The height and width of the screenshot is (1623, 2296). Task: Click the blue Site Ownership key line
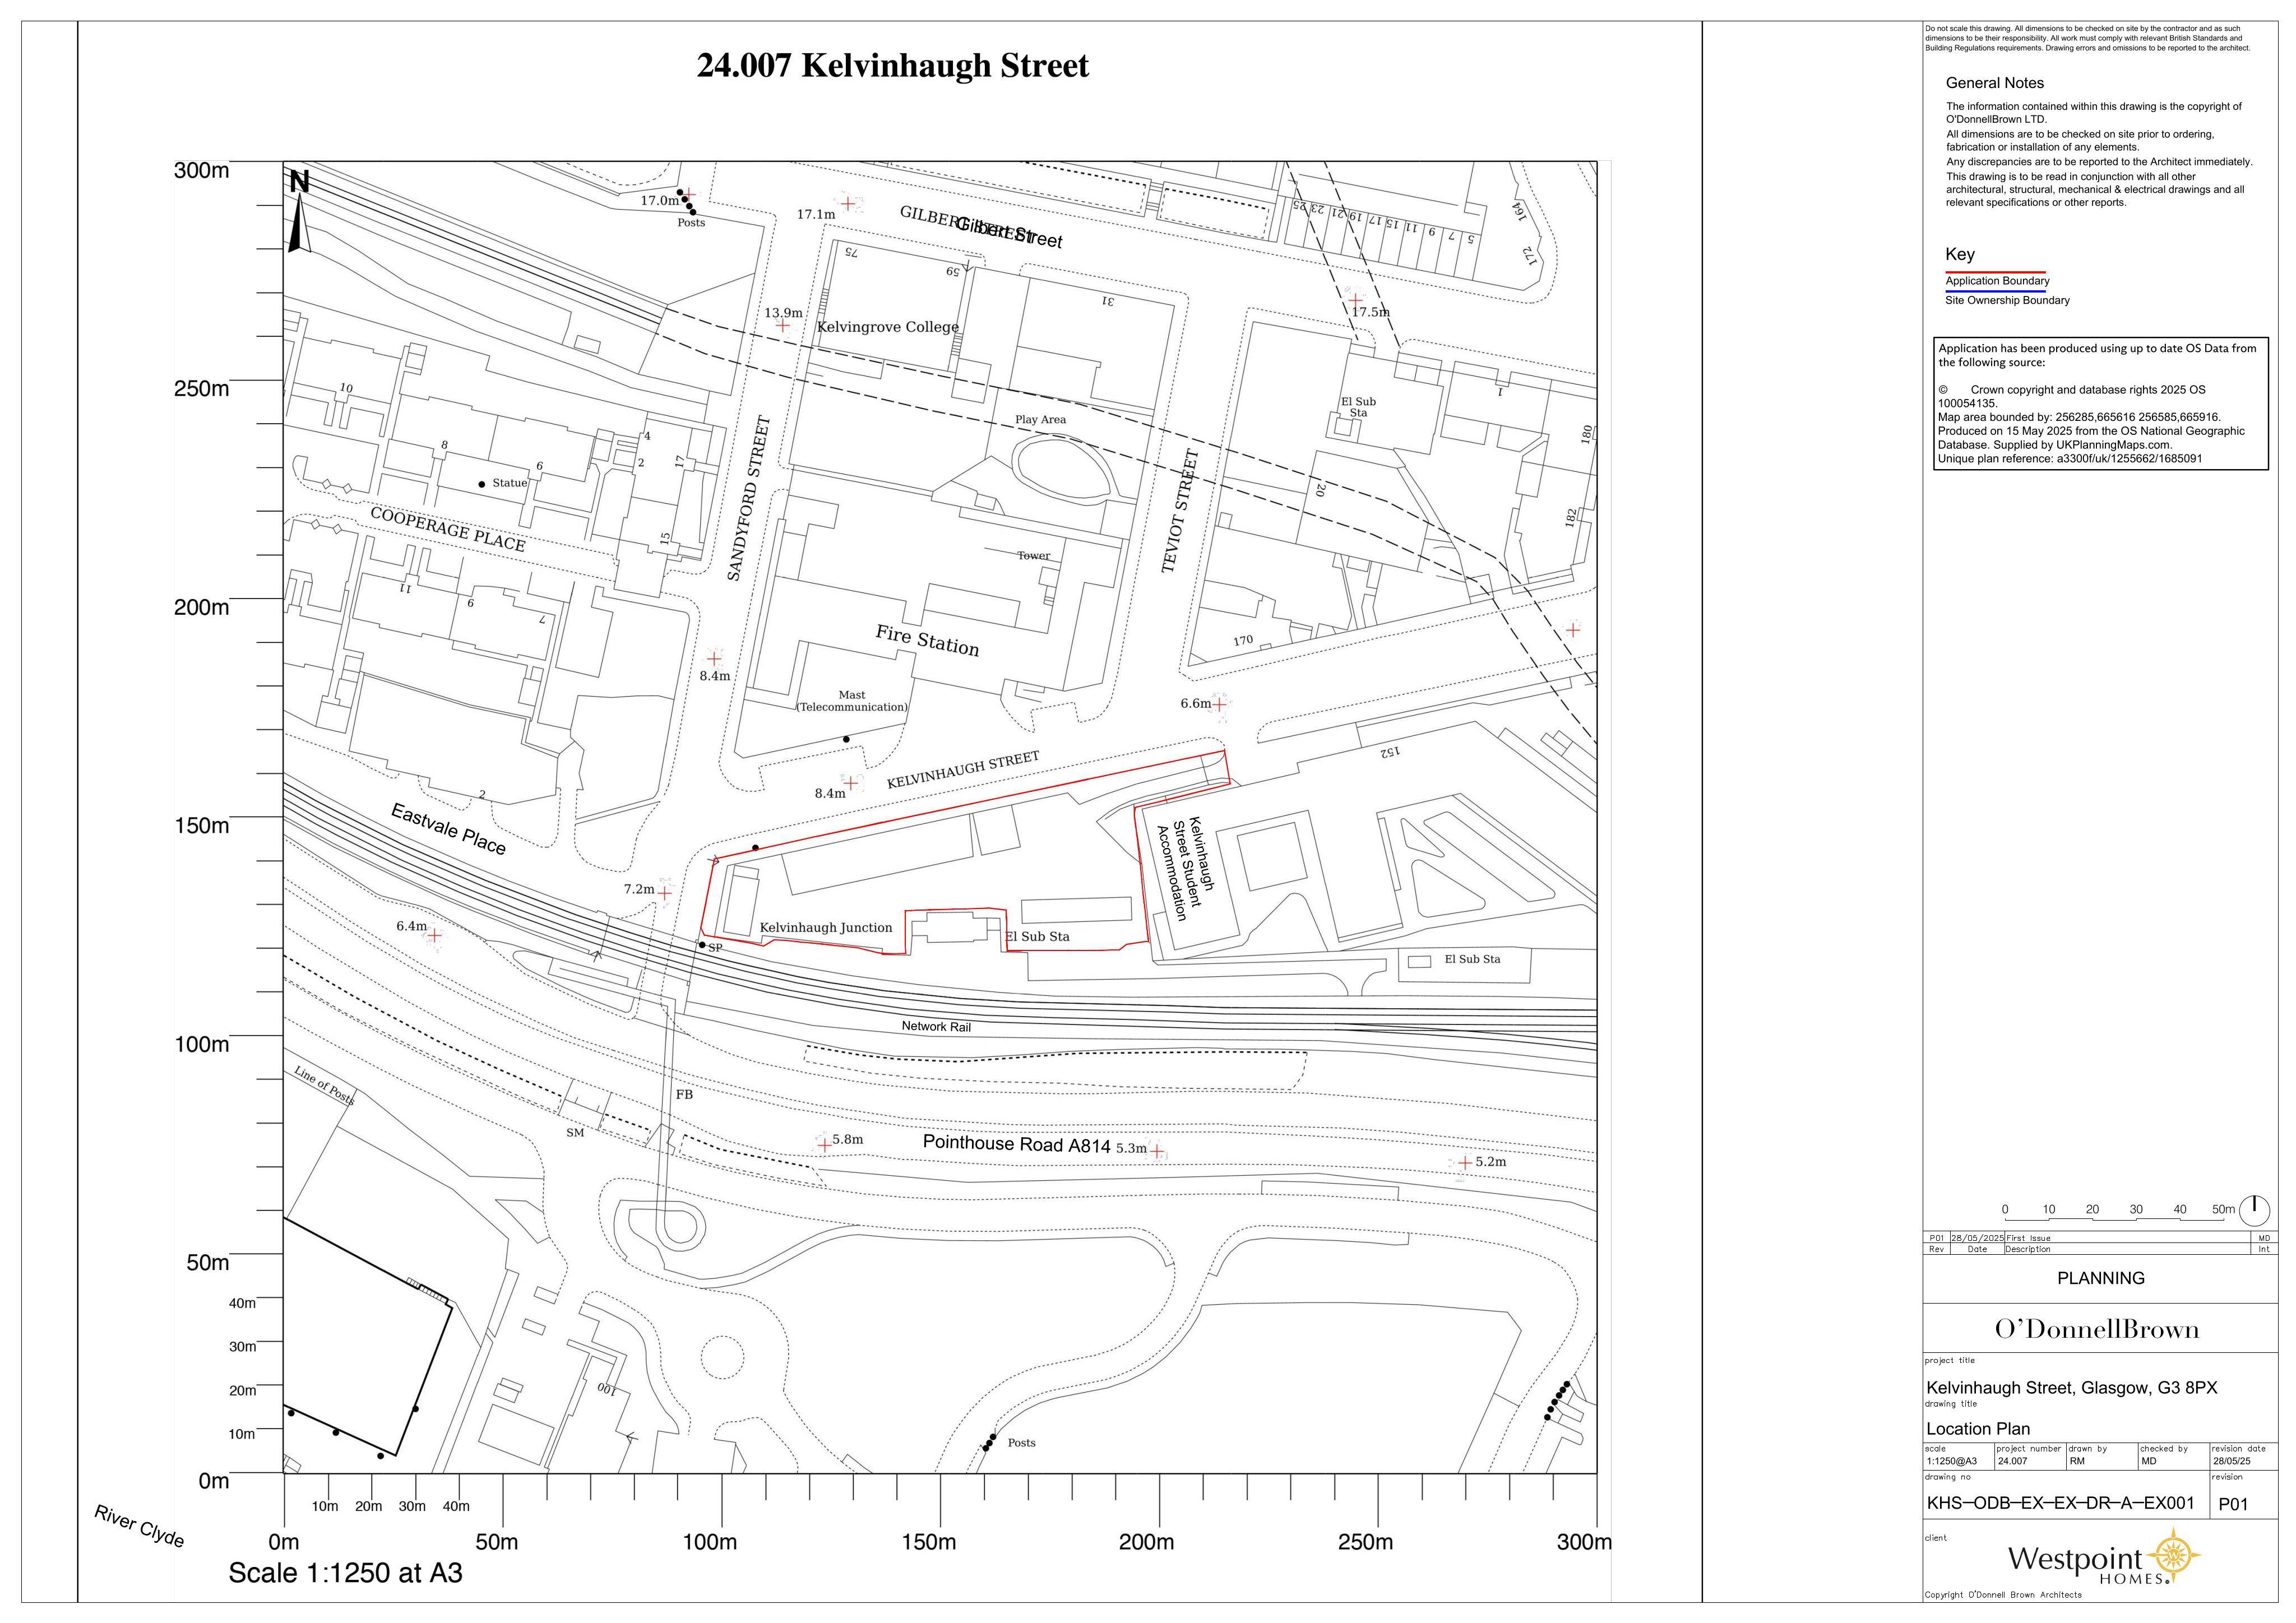(1995, 291)
